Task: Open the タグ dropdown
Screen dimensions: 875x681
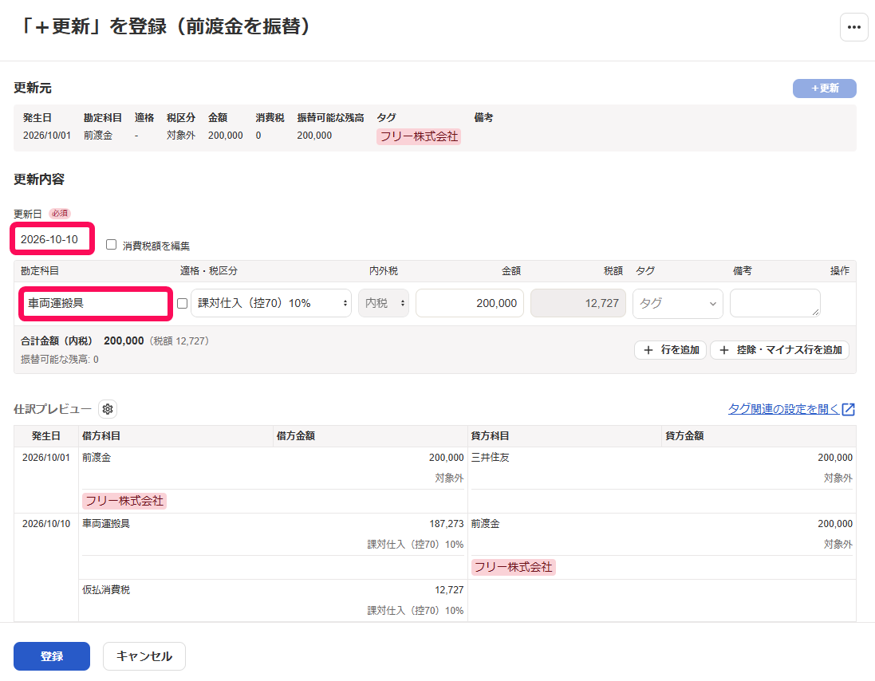Action: (x=677, y=303)
